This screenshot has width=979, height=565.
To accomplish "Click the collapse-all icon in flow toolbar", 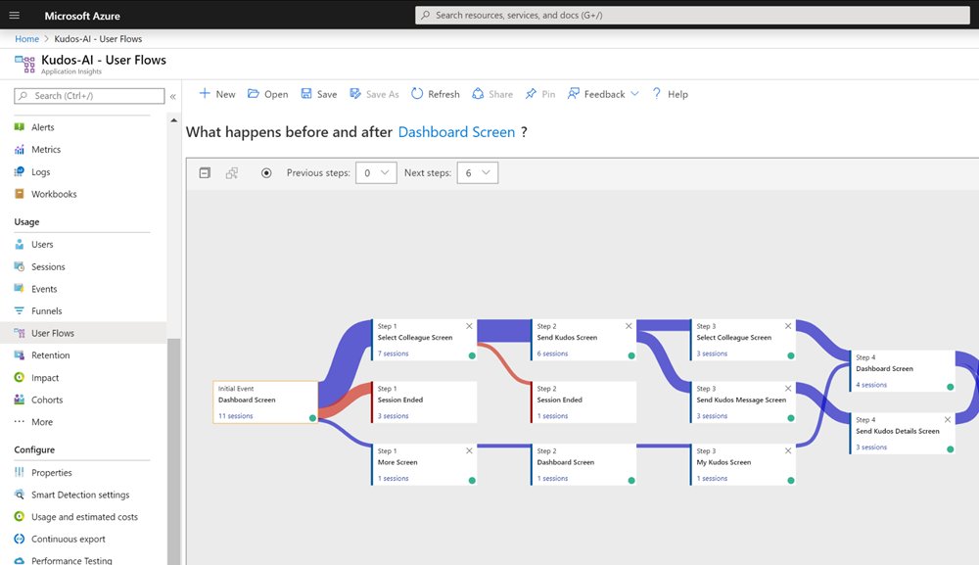I will click(x=205, y=173).
